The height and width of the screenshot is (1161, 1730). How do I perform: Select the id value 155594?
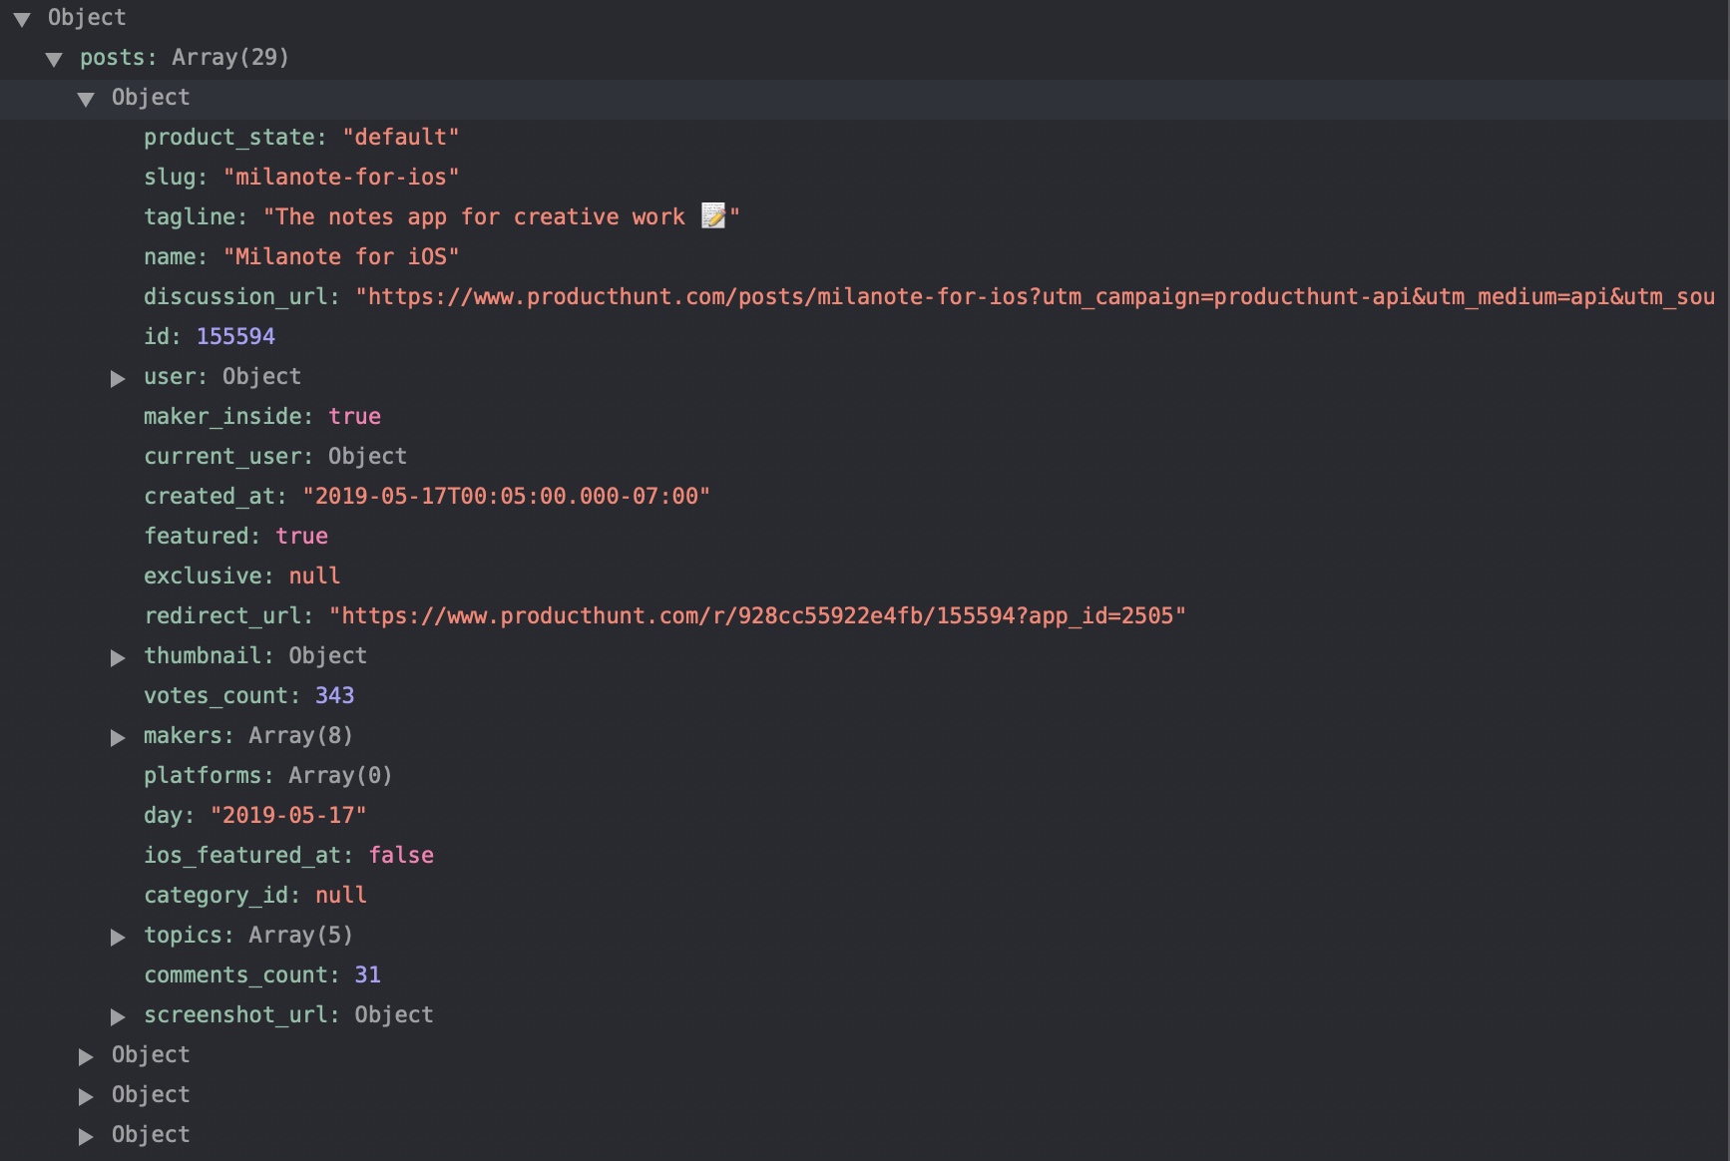tap(235, 336)
